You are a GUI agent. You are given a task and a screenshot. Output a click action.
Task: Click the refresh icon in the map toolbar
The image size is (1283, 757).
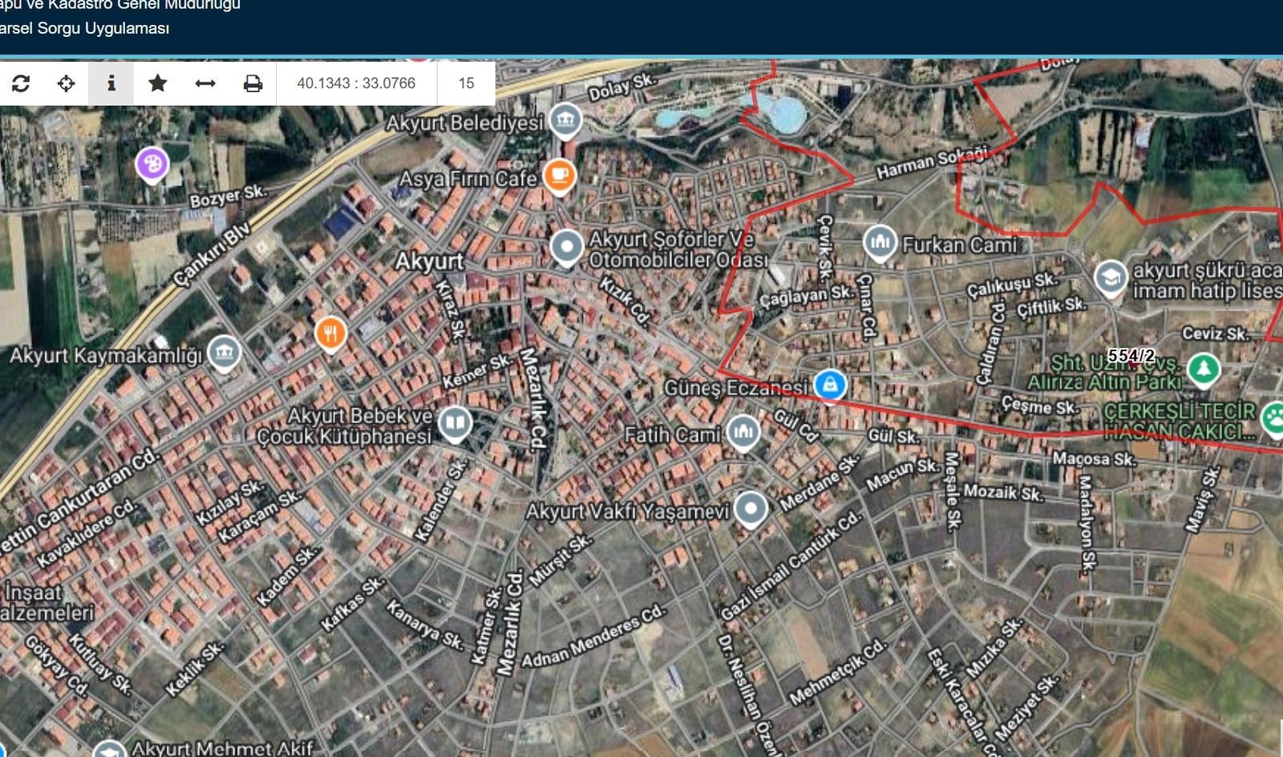coord(21,83)
